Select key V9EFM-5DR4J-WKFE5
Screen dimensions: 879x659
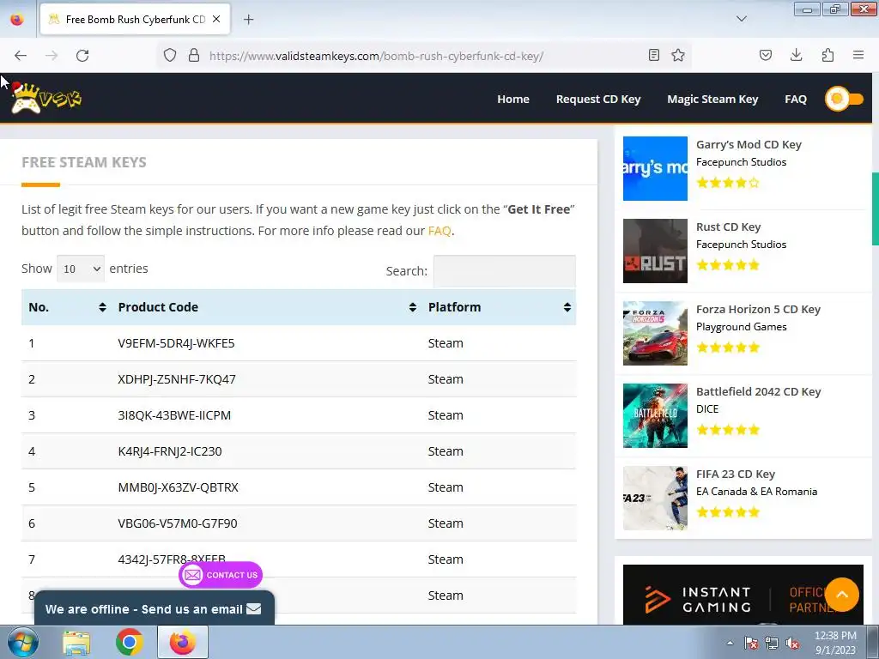176,343
